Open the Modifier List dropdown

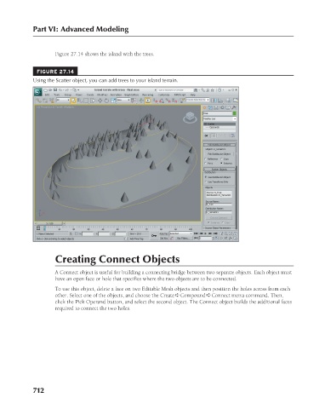(220, 118)
